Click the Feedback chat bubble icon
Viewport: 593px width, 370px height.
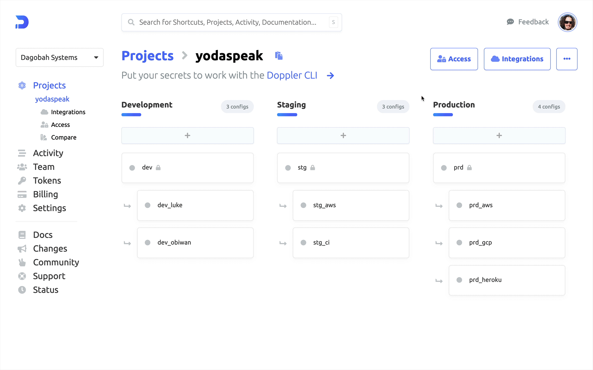point(510,22)
